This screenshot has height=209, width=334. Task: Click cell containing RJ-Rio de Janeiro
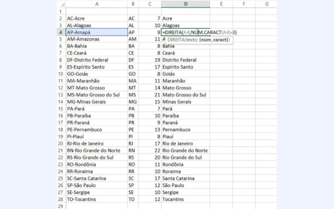click(x=97, y=144)
